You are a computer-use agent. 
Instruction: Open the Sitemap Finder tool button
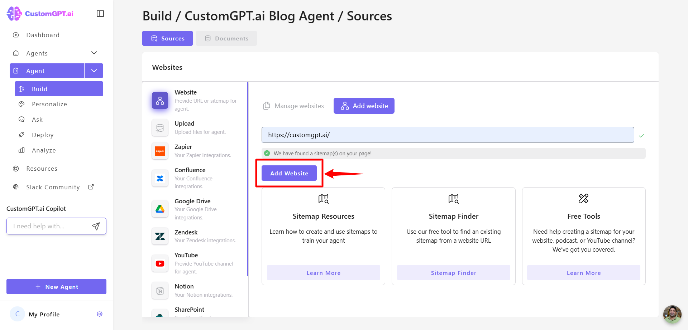[x=454, y=273]
